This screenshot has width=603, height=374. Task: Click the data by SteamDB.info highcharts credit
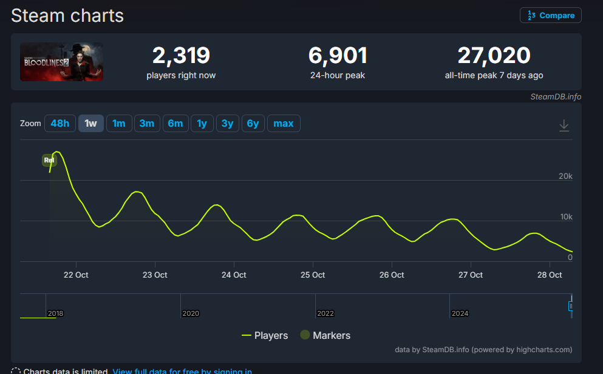[483, 350]
